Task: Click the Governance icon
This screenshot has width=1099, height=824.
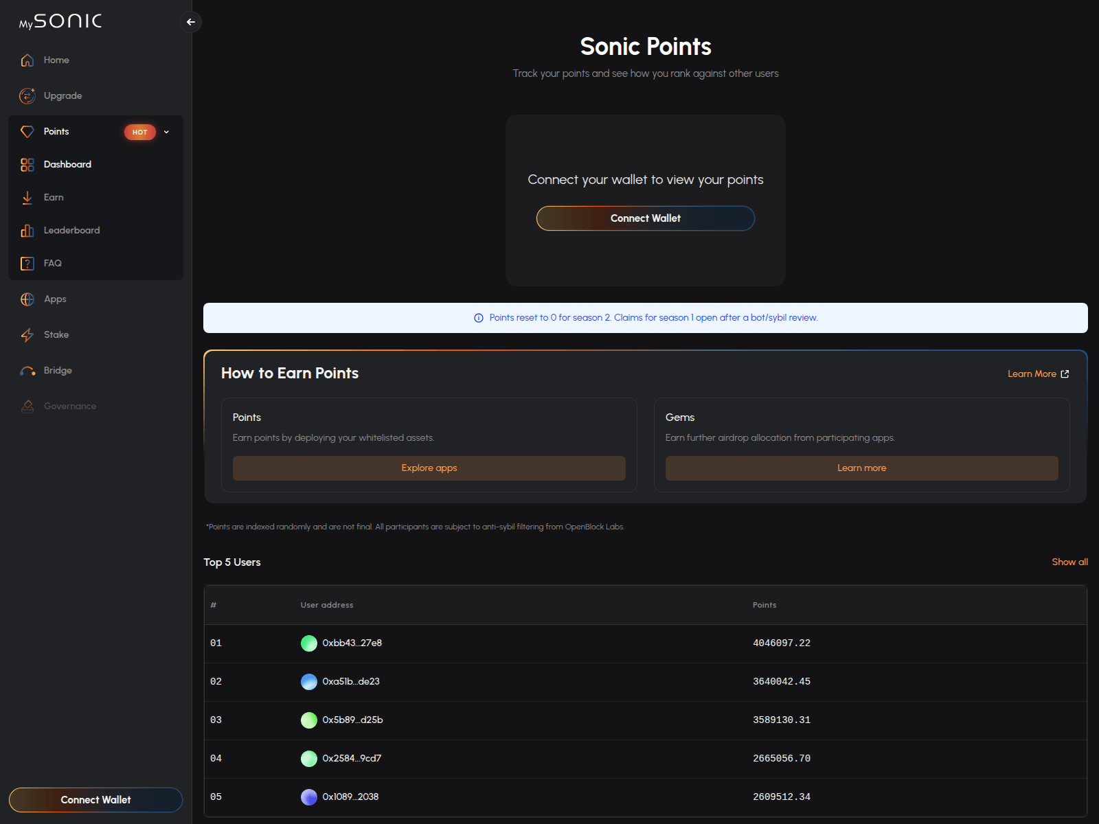Action: (27, 407)
